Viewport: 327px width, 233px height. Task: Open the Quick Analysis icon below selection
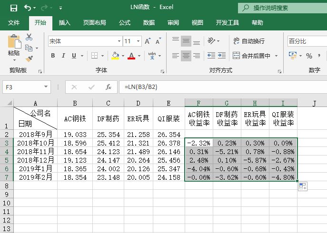[x=302, y=186]
